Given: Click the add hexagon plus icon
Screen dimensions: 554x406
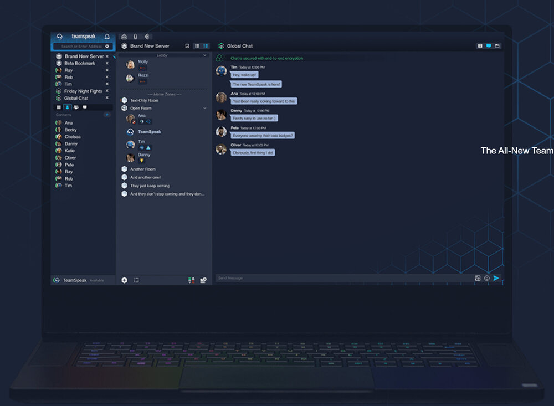Looking at the screenshot, I should (x=124, y=280).
